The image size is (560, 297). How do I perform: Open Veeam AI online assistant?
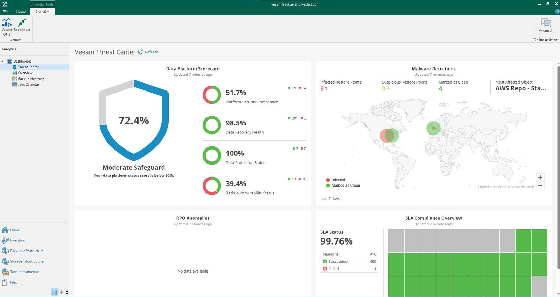(546, 26)
